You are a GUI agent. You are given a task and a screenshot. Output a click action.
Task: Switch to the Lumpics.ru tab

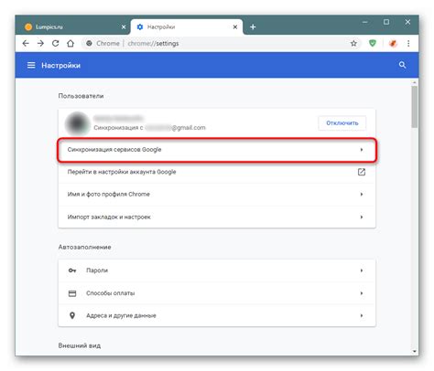(x=72, y=26)
